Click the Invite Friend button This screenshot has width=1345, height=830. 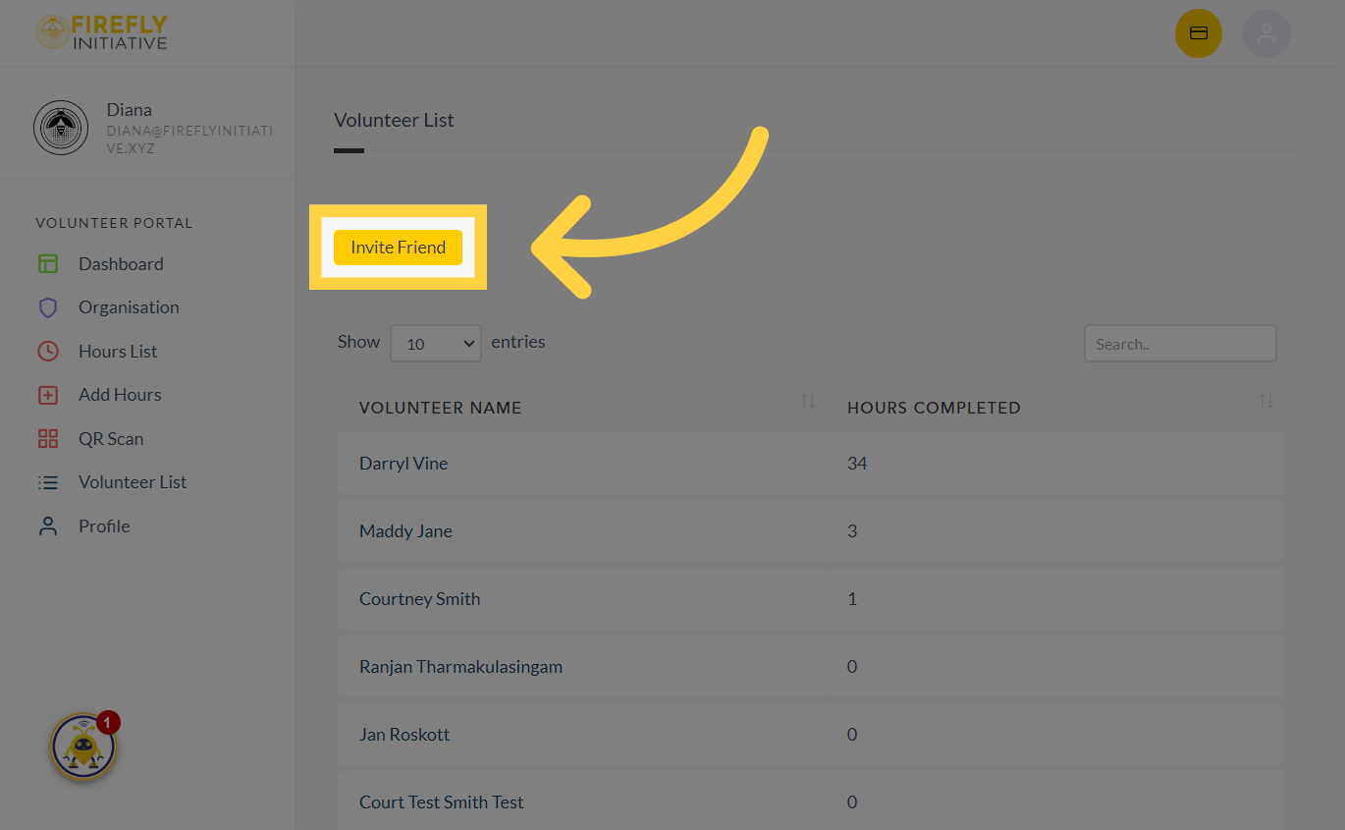click(x=398, y=247)
